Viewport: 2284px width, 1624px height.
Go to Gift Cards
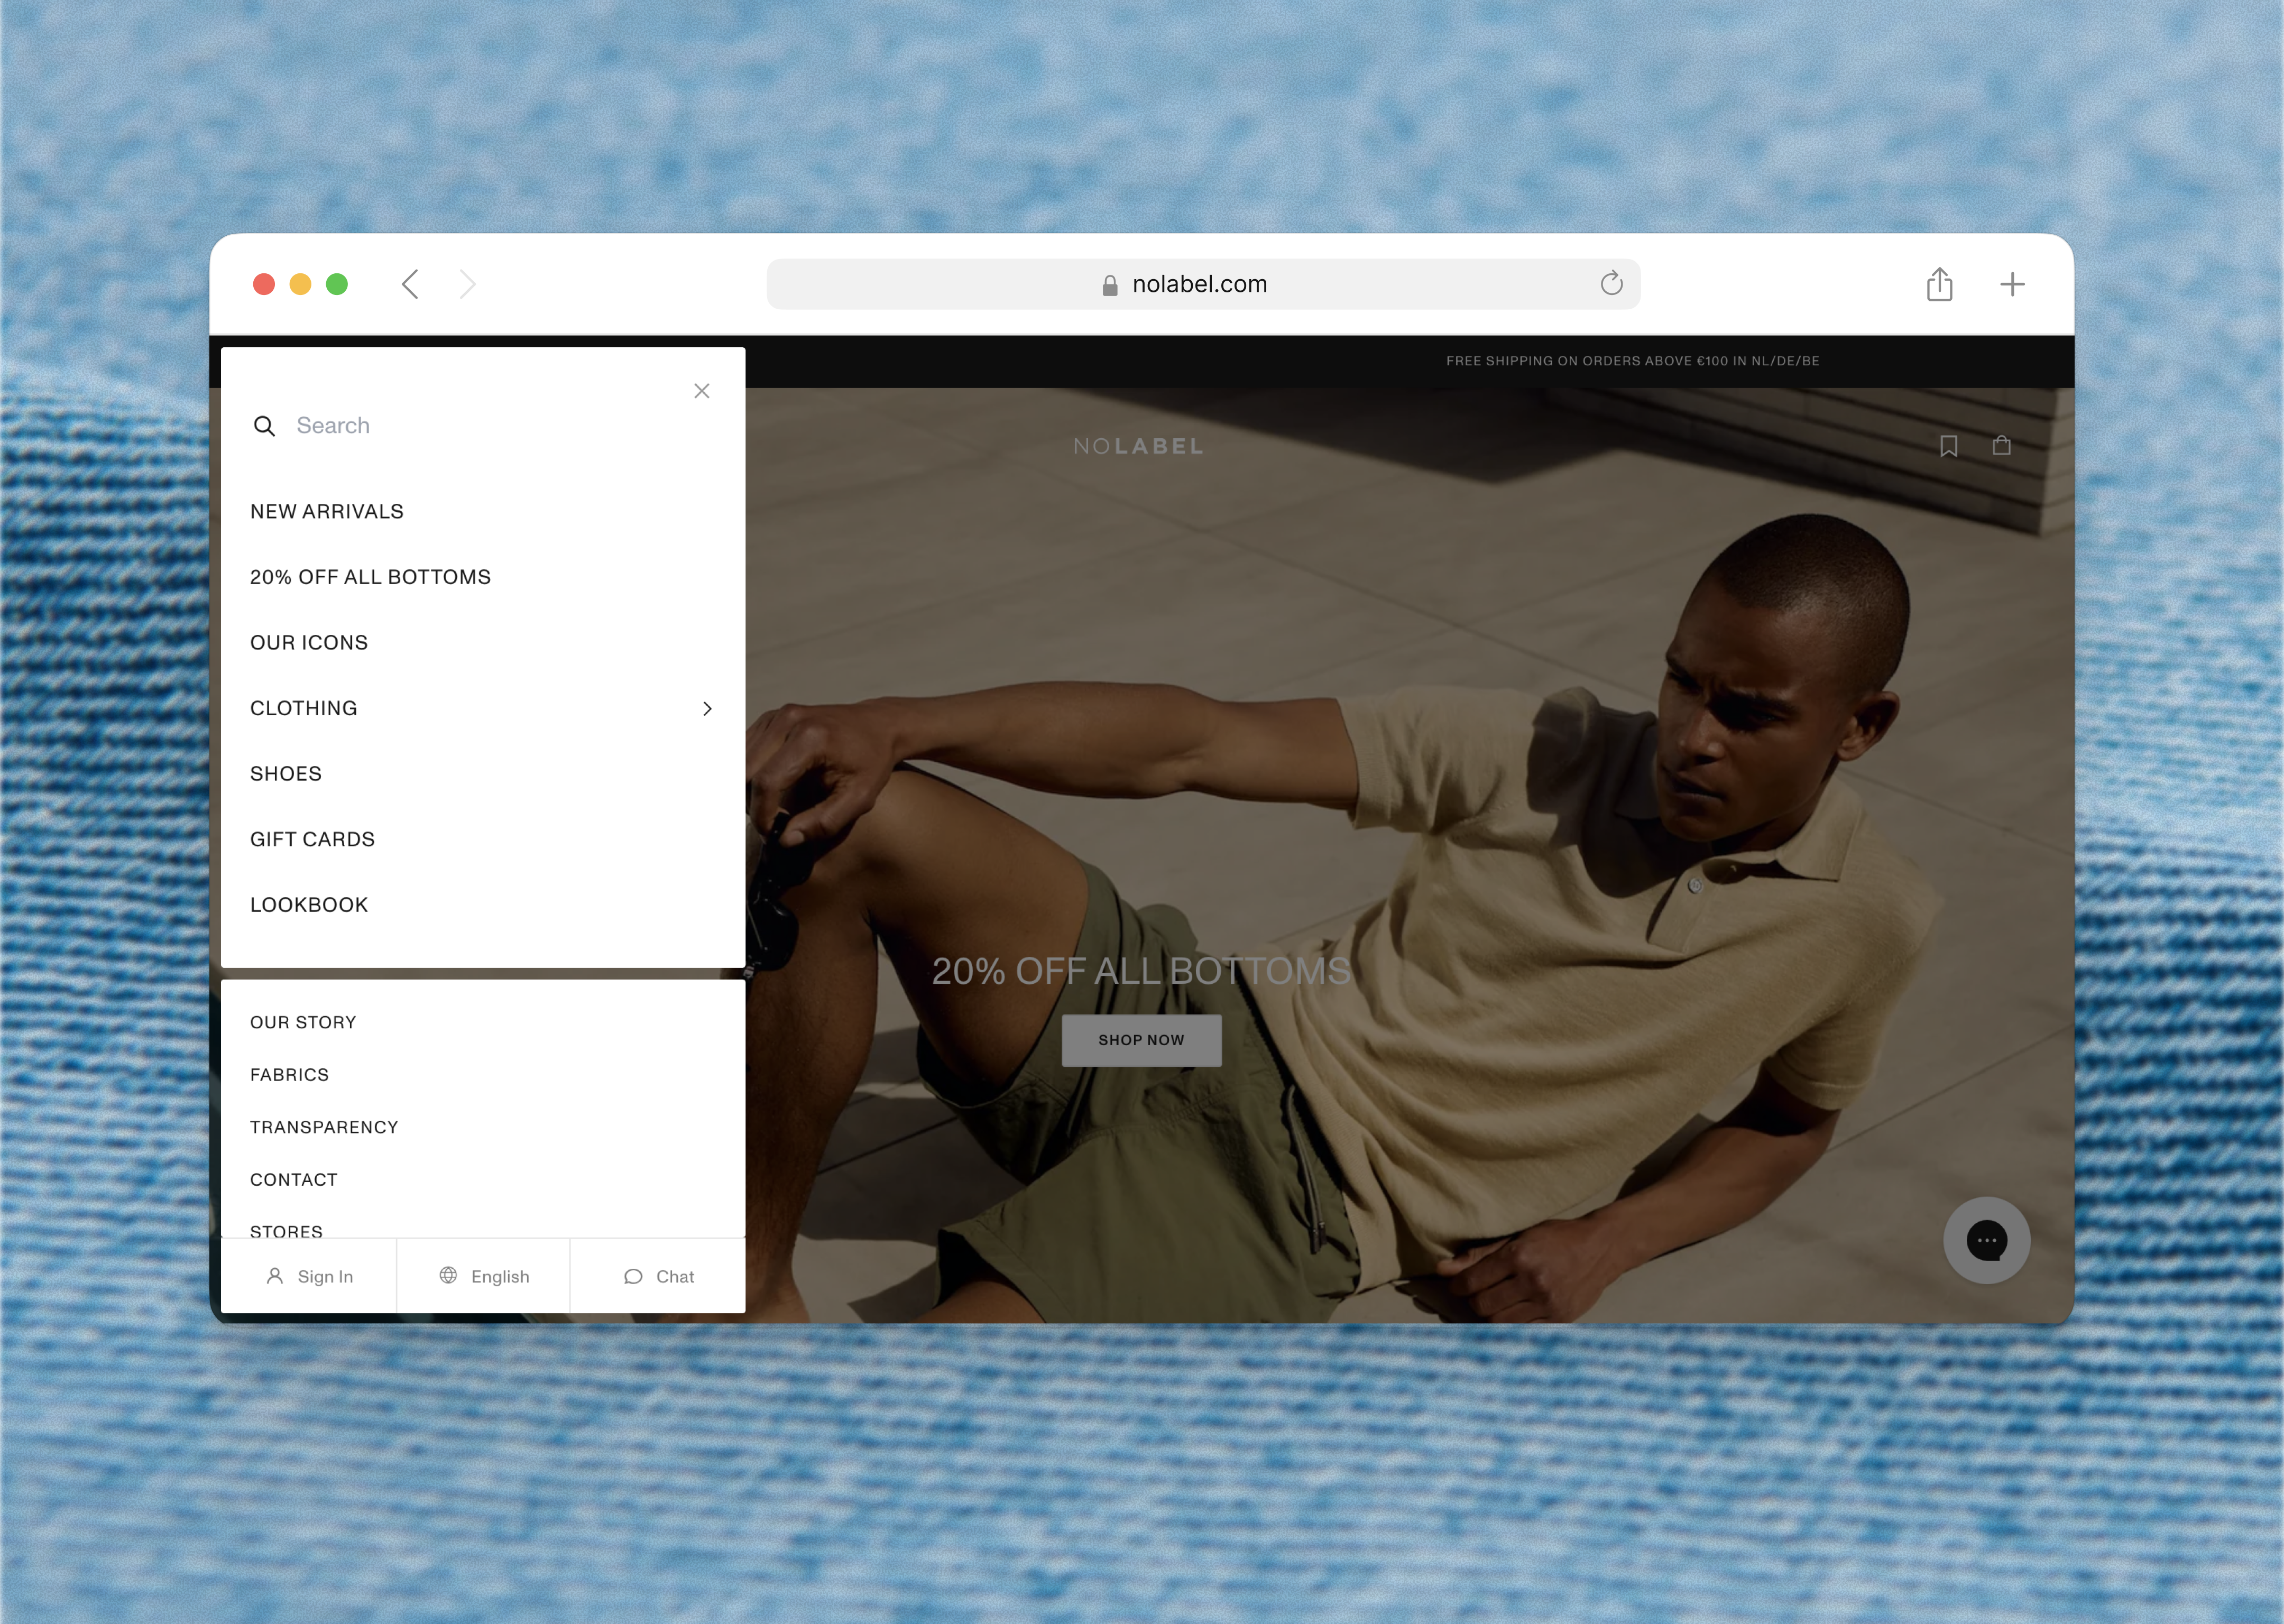[312, 839]
